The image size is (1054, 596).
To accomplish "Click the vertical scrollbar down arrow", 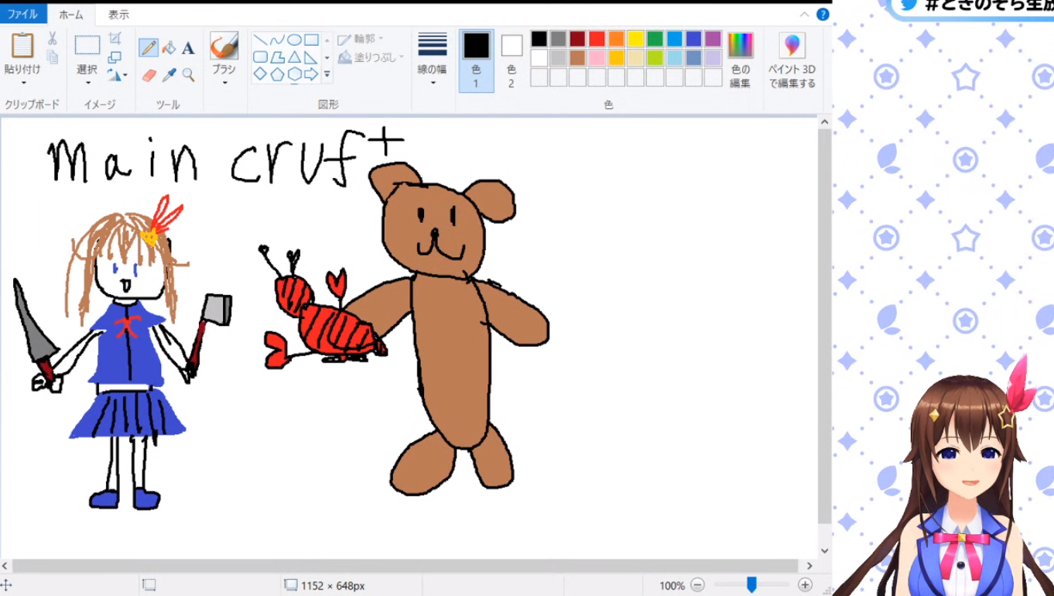I will [824, 551].
